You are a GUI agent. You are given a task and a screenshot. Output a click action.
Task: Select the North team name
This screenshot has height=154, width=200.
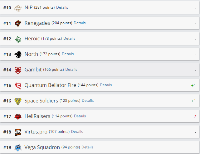pyautogui.click(x=31, y=54)
